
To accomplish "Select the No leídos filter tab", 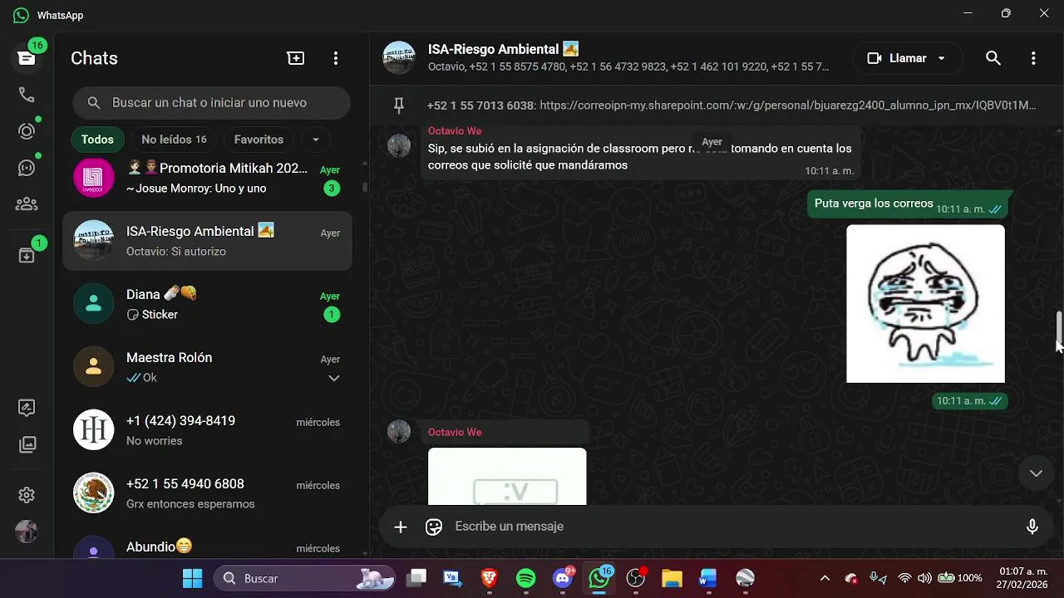I will [x=174, y=140].
